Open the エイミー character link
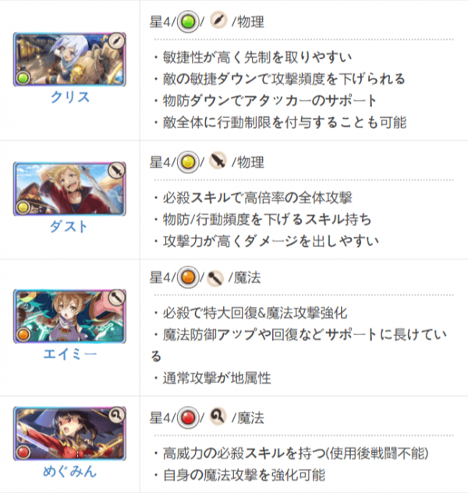 coord(70,355)
